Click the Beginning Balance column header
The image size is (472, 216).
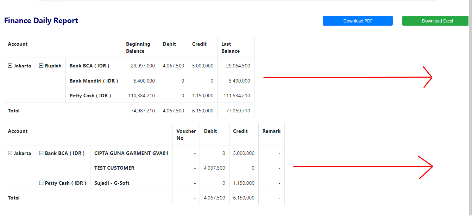point(137,47)
